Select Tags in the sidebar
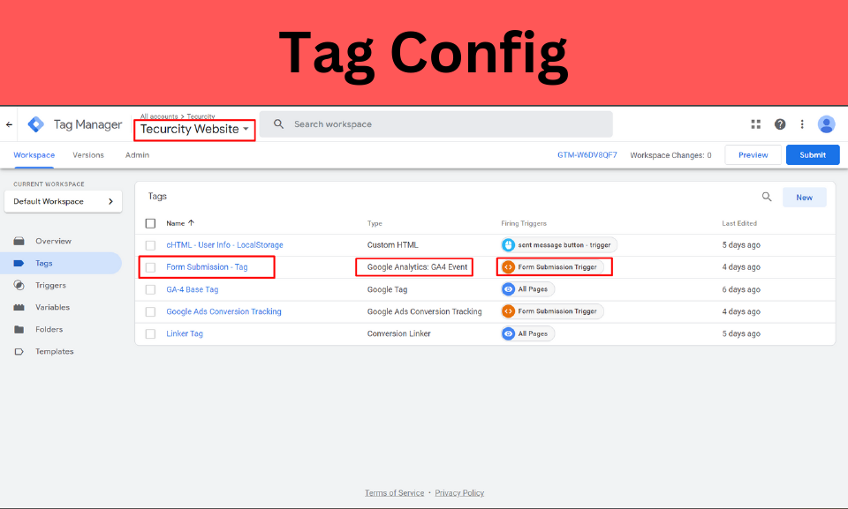The height and width of the screenshot is (509, 848). pos(44,263)
